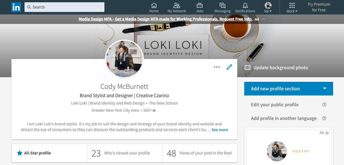Click the number 23 profile views

[x=96, y=153]
